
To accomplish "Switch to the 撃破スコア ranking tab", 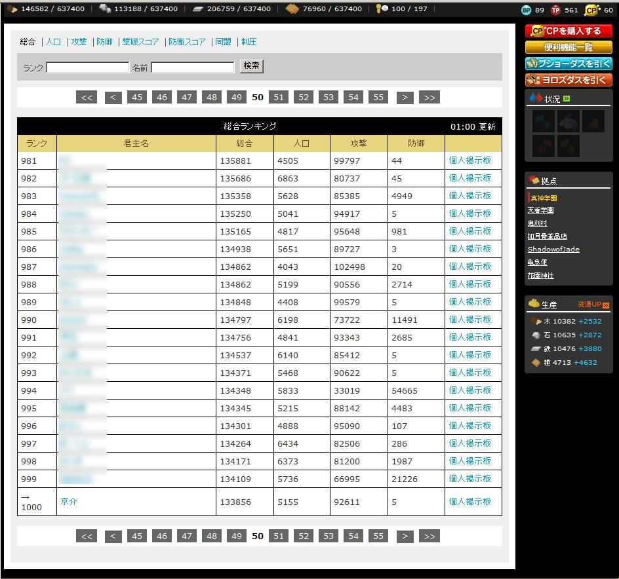I will 140,42.
